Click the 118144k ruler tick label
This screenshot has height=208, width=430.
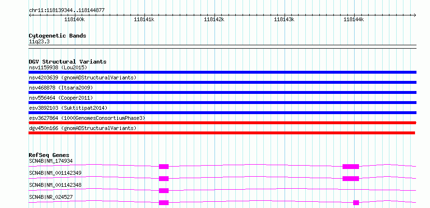pyautogui.click(x=354, y=19)
